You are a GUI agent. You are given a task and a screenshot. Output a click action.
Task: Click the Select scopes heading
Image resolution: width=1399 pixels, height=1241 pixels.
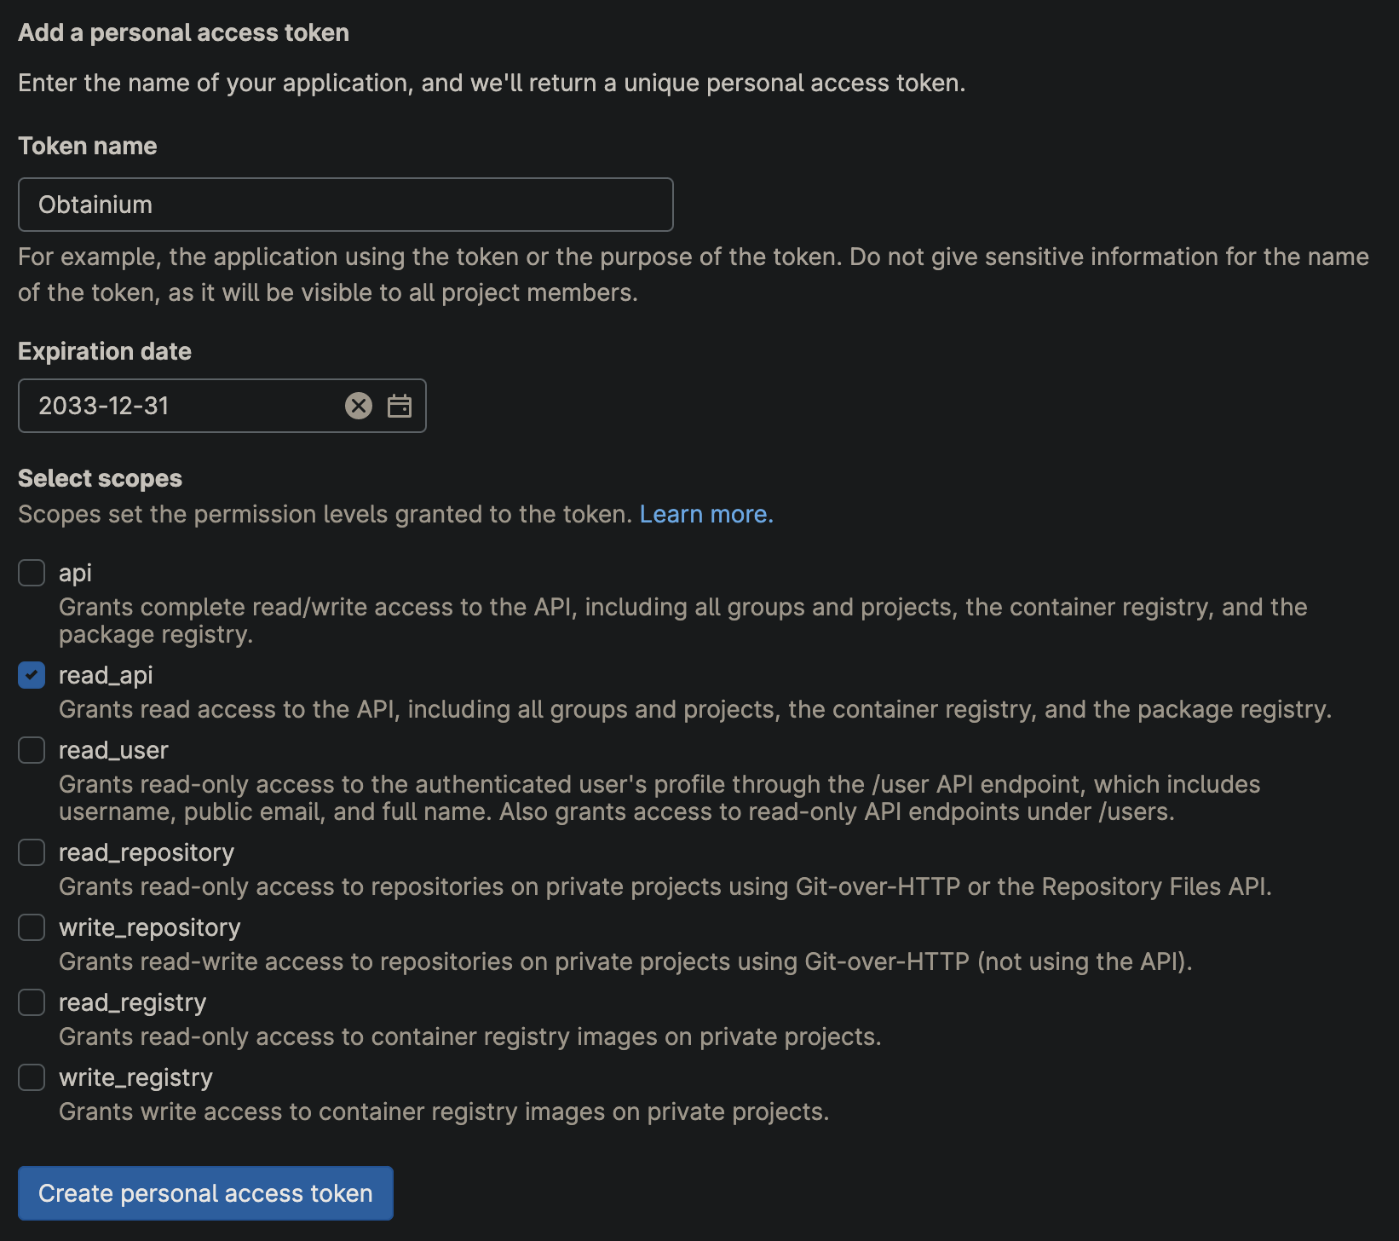[100, 478]
